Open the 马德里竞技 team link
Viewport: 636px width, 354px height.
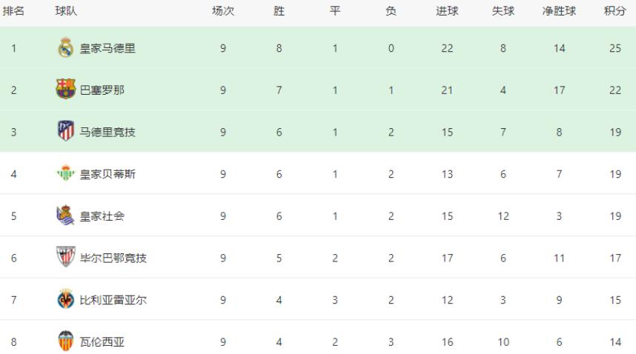[107, 132]
